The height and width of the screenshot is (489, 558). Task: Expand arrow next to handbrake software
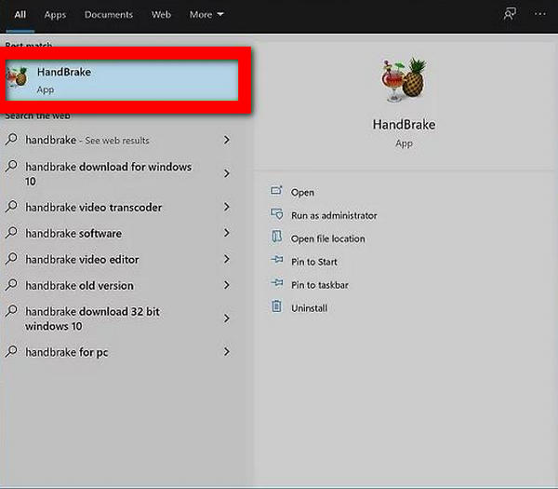coord(227,234)
